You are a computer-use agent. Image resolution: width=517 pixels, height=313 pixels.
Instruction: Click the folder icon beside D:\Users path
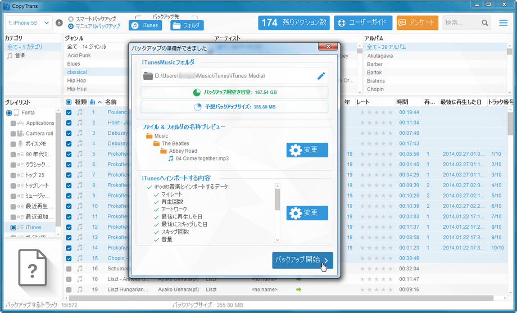click(148, 76)
